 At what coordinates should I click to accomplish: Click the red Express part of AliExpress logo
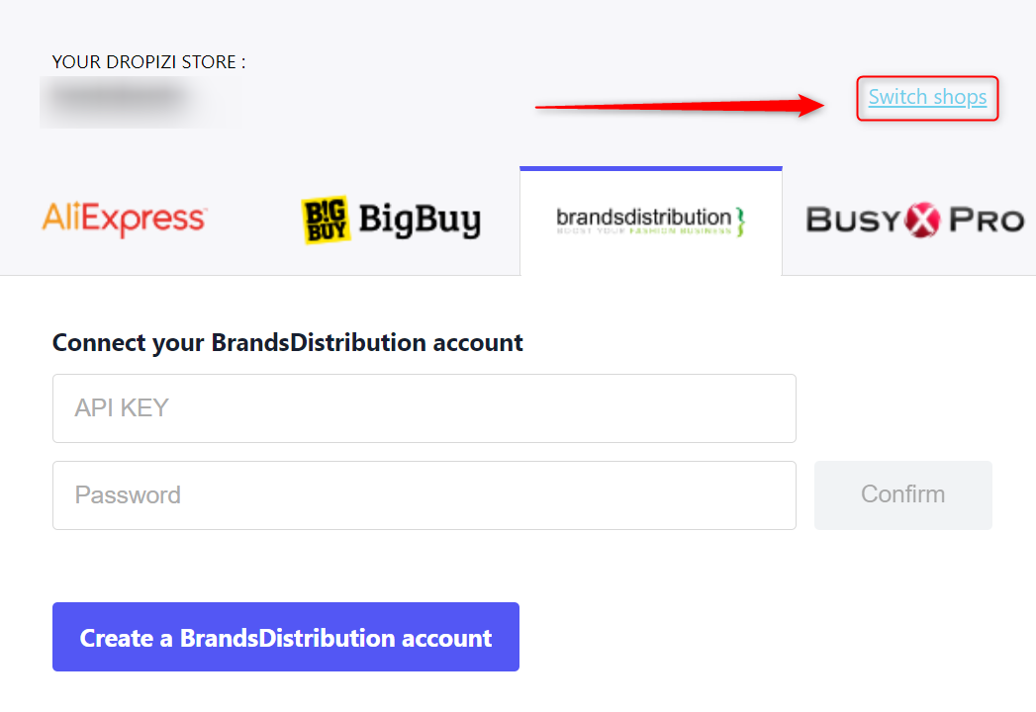pos(145,220)
